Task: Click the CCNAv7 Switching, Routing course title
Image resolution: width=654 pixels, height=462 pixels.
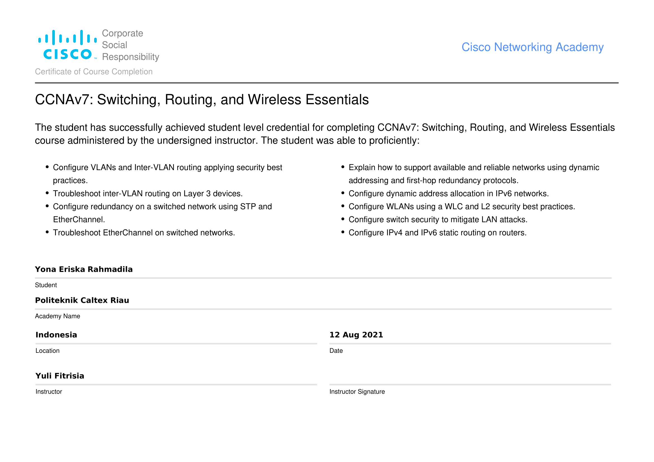Action: (202, 100)
